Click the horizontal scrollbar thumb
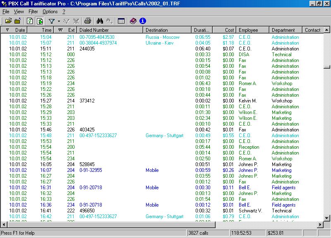This screenshot has height=238, width=331. tap(111, 225)
